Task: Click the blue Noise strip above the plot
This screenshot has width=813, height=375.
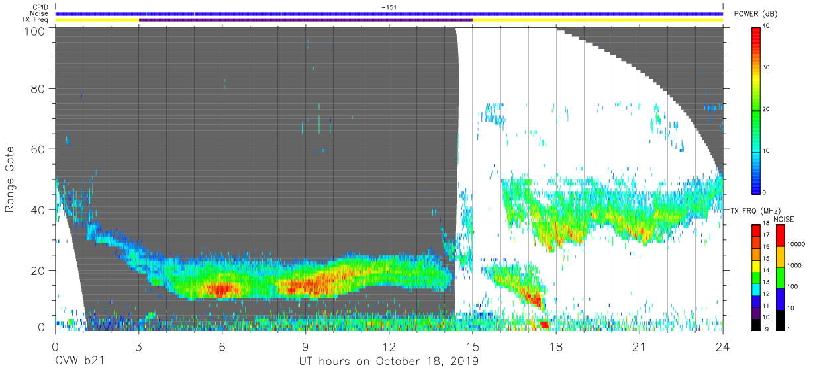Action: [x=389, y=13]
